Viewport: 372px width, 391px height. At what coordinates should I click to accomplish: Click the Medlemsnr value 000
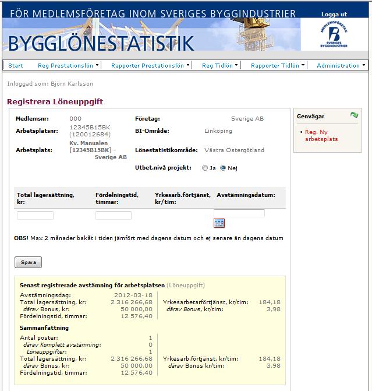click(76, 119)
